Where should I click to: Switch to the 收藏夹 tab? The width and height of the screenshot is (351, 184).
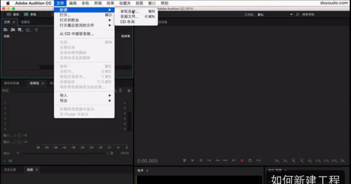coord(25,22)
